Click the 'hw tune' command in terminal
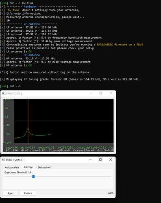 click(28, 3)
